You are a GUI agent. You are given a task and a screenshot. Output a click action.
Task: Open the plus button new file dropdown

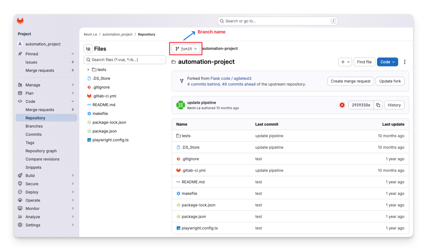pos(345,62)
